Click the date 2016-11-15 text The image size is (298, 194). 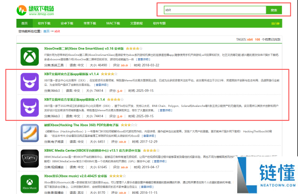(x=148, y=192)
